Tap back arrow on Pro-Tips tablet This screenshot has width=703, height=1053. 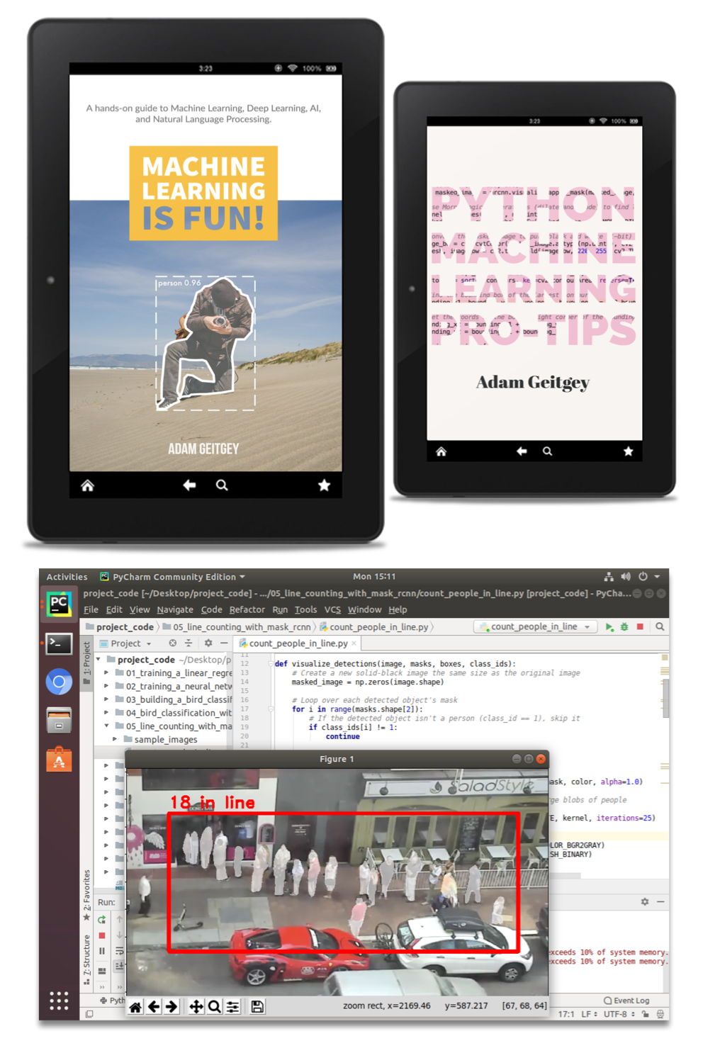522,451
